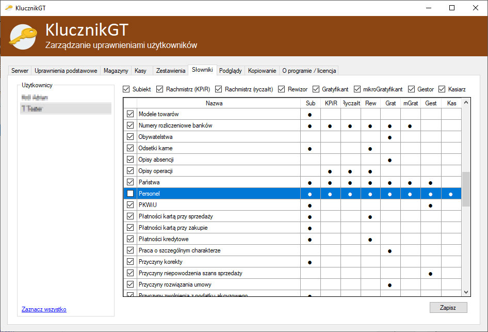This screenshot has height=332, width=488.
Task: Select the highlighted Personel row name
Action: click(149, 194)
